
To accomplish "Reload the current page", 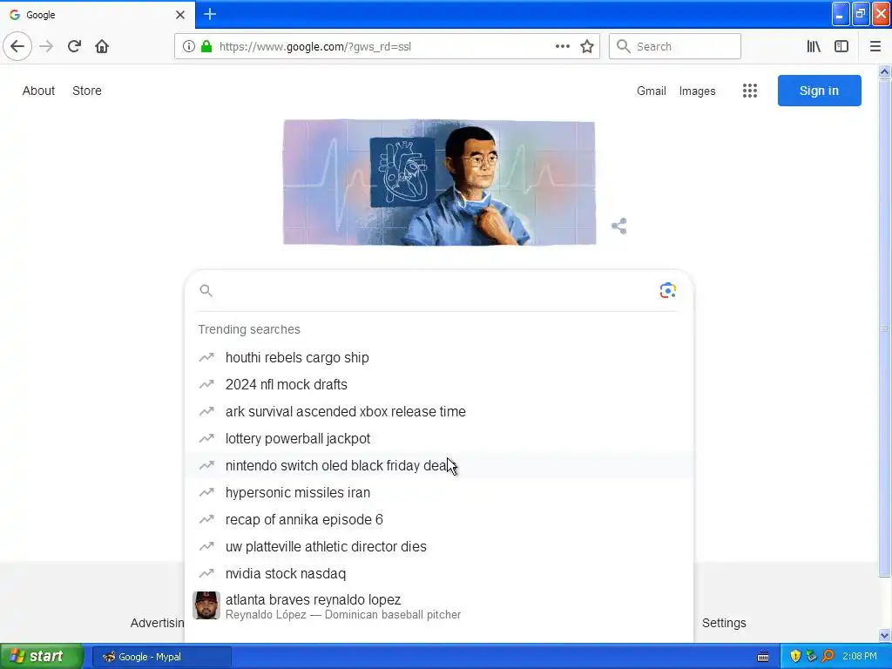I will 74,46.
